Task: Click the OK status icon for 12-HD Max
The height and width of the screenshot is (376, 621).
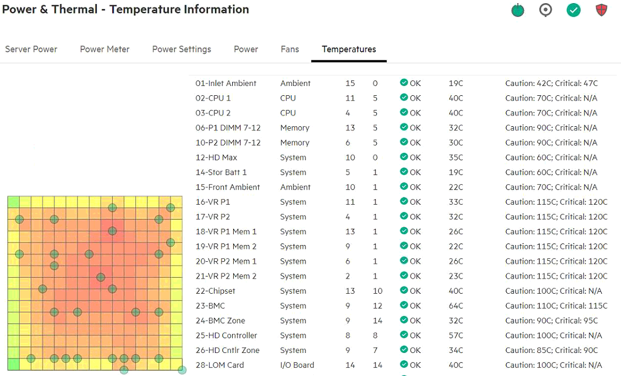Action: [x=404, y=157]
